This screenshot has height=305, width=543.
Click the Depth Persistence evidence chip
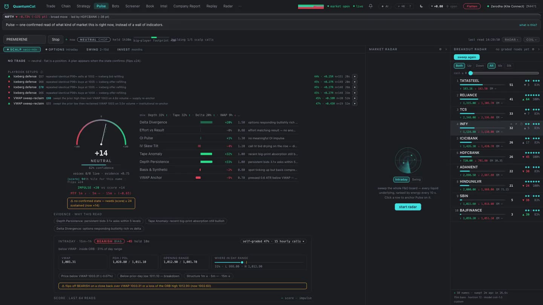point(98,221)
